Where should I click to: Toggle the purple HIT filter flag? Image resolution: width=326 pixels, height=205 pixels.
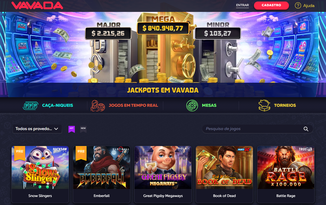click(72, 129)
